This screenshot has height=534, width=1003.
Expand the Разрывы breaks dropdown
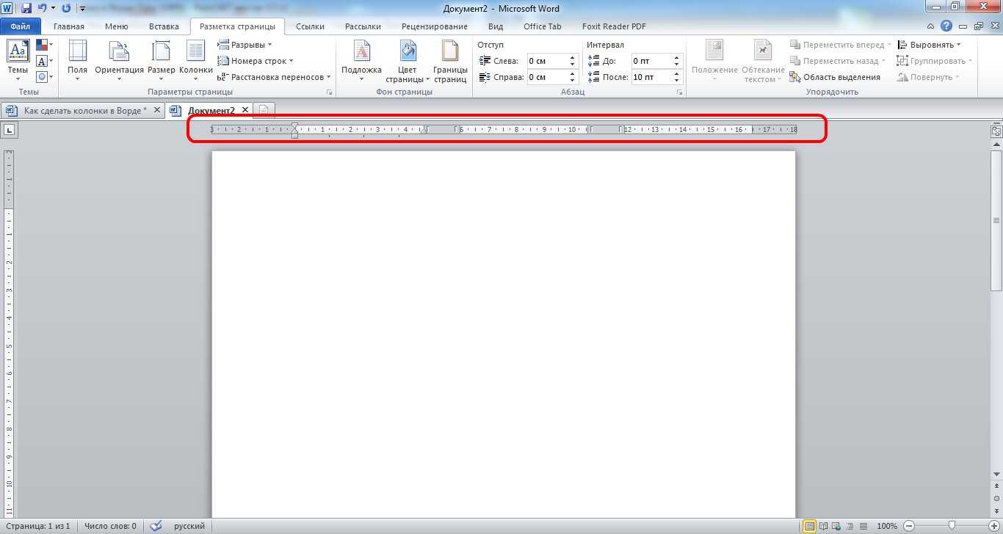(x=245, y=45)
